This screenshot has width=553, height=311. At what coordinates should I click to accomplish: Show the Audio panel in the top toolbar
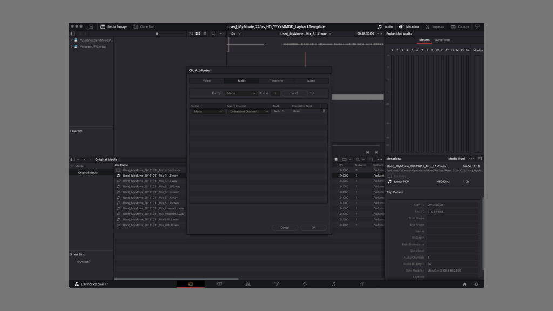coord(385,26)
